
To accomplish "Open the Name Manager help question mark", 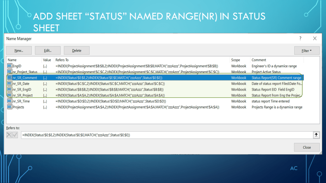I will pos(300,38).
